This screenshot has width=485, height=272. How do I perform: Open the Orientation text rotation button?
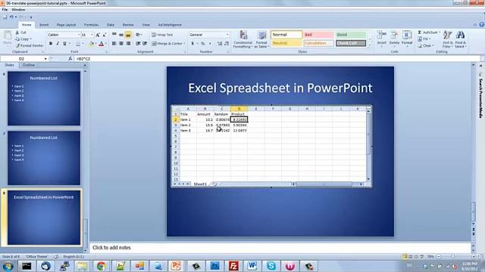pos(139,35)
